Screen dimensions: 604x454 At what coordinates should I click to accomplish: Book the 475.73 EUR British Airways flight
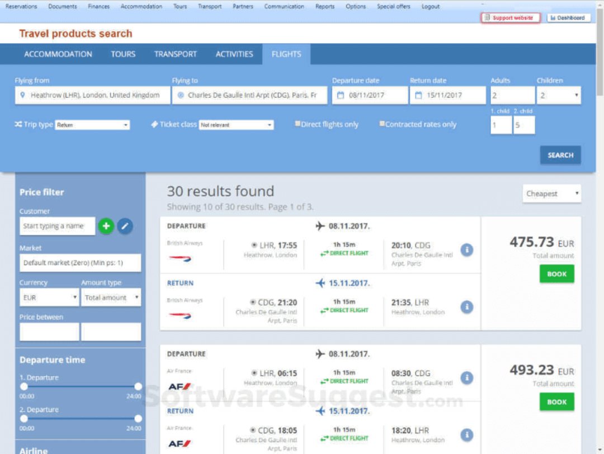click(x=556, y=274)
